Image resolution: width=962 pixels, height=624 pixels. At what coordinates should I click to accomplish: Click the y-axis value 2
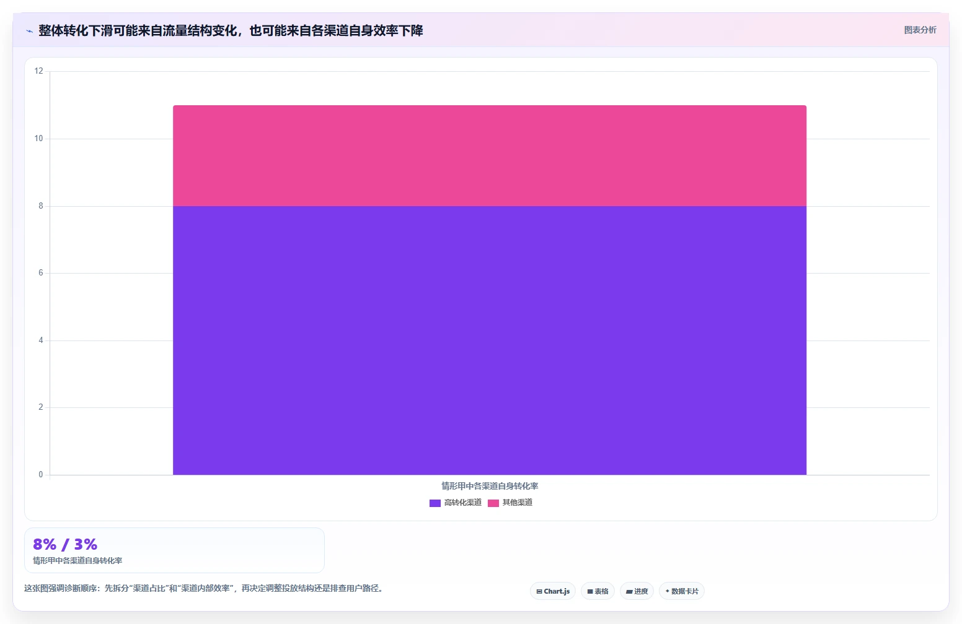[41, 407]
